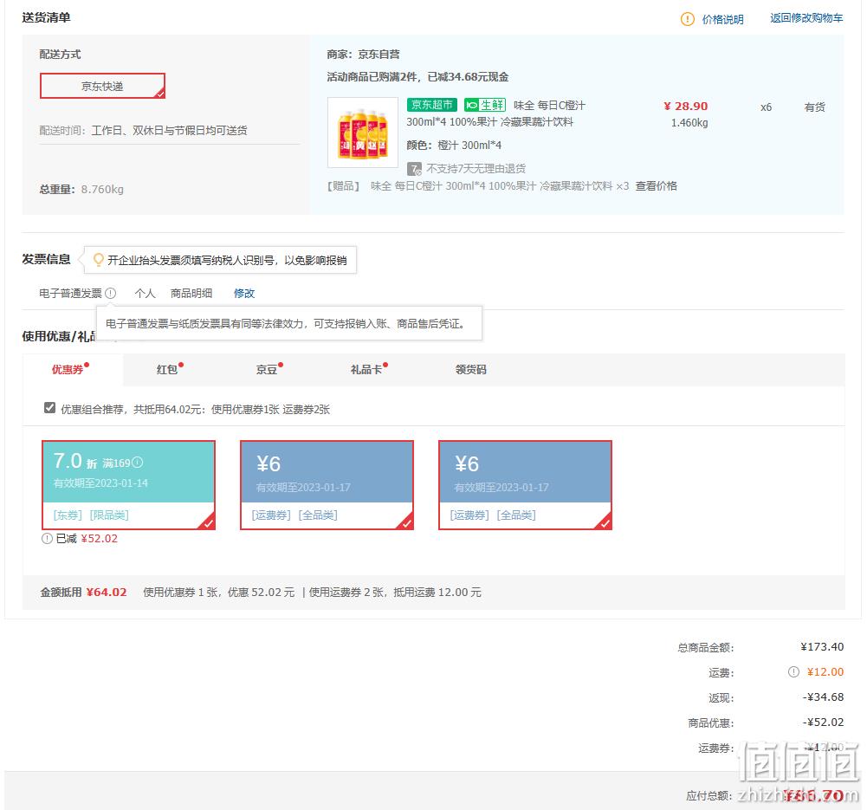Click the quantity x6
Screen dimensions: 867x810
click(766, 107)
